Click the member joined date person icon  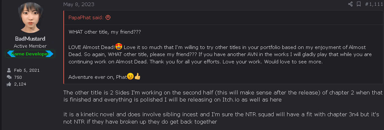[9, 70]
